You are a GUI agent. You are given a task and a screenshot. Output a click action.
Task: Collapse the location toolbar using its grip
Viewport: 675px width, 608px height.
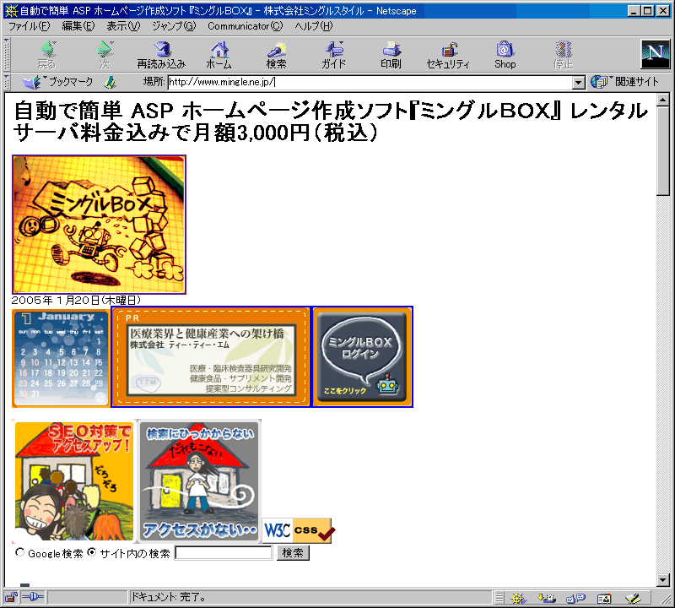point(7,82)
